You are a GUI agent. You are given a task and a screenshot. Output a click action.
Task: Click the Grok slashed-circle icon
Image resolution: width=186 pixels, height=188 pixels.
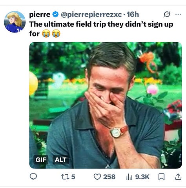coord(167,14)
